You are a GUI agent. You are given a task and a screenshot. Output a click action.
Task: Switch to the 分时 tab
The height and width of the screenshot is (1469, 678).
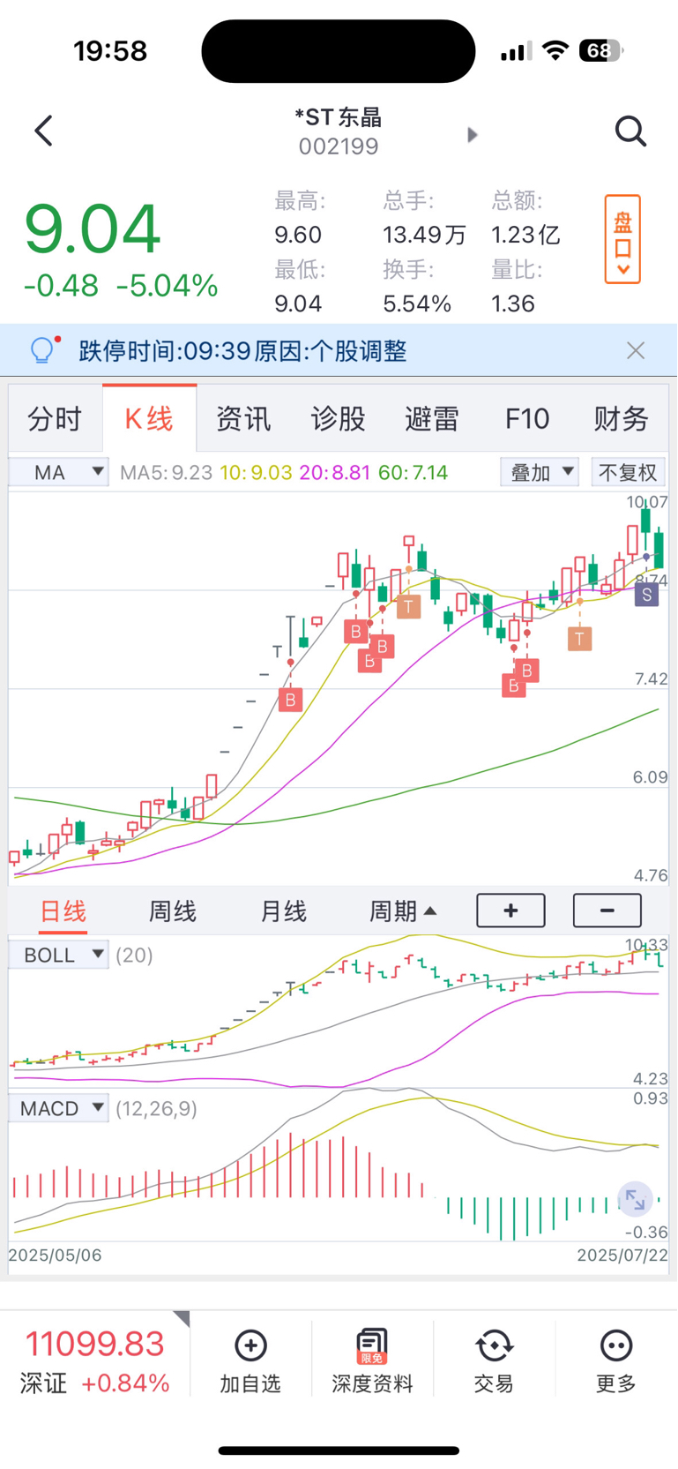click(x=55, y=419)
